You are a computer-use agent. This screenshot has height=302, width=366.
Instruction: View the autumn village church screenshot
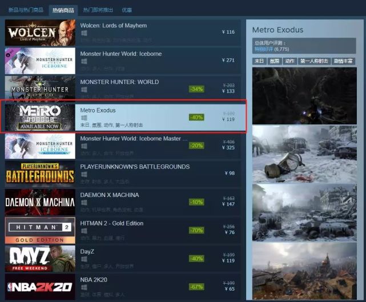304,271
